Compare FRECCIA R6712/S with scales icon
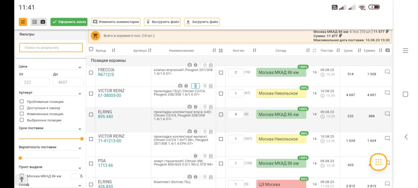This screenshot has height=188, width=418. point(211,65)
